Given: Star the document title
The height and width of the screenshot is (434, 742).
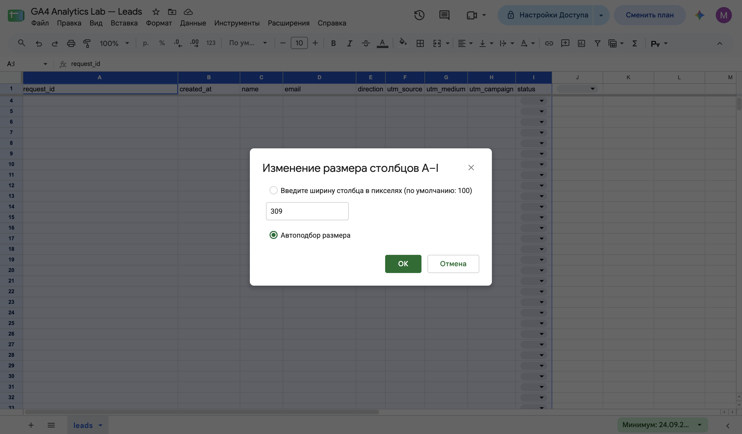Looking at the screenshot, I should [156, 12].
